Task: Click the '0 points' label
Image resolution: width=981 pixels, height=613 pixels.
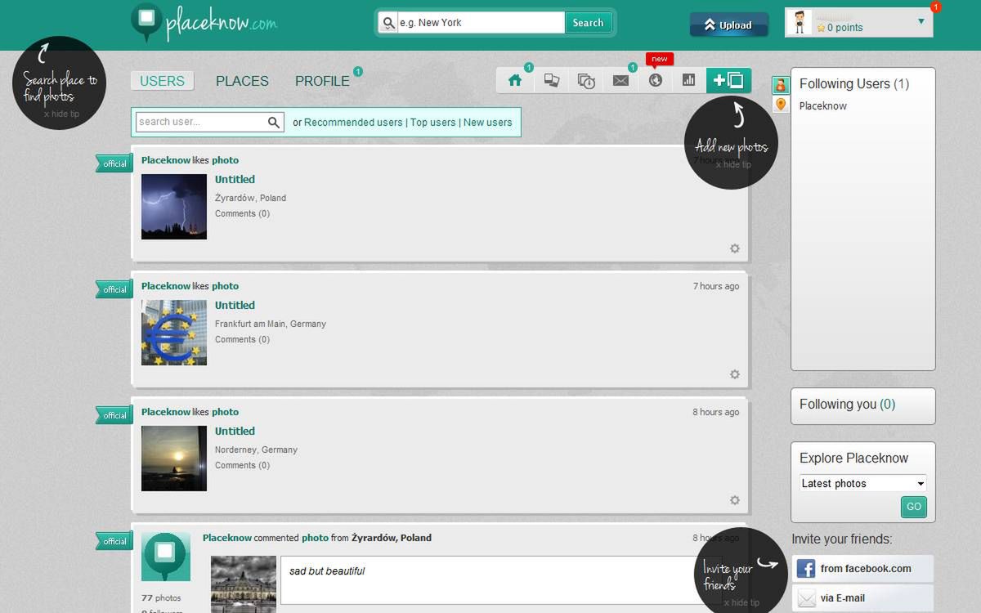Action: point(844,28)
